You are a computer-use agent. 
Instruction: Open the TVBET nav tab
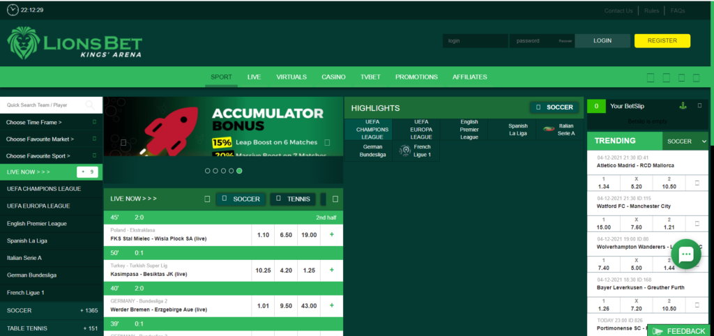point(370,77)
